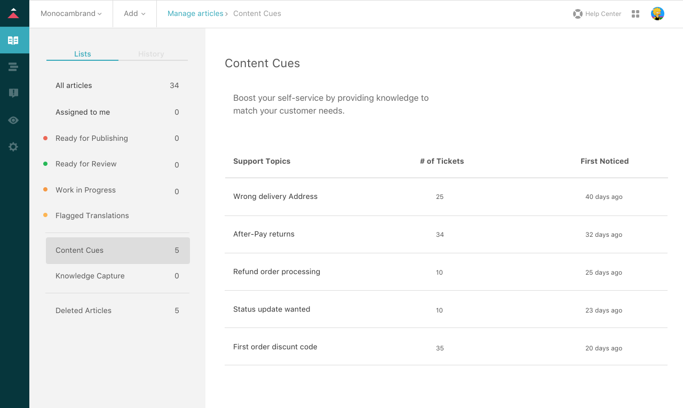Click the 23 days ago cell
Viewport: 683px width, 408px height.
click(604, 310)
